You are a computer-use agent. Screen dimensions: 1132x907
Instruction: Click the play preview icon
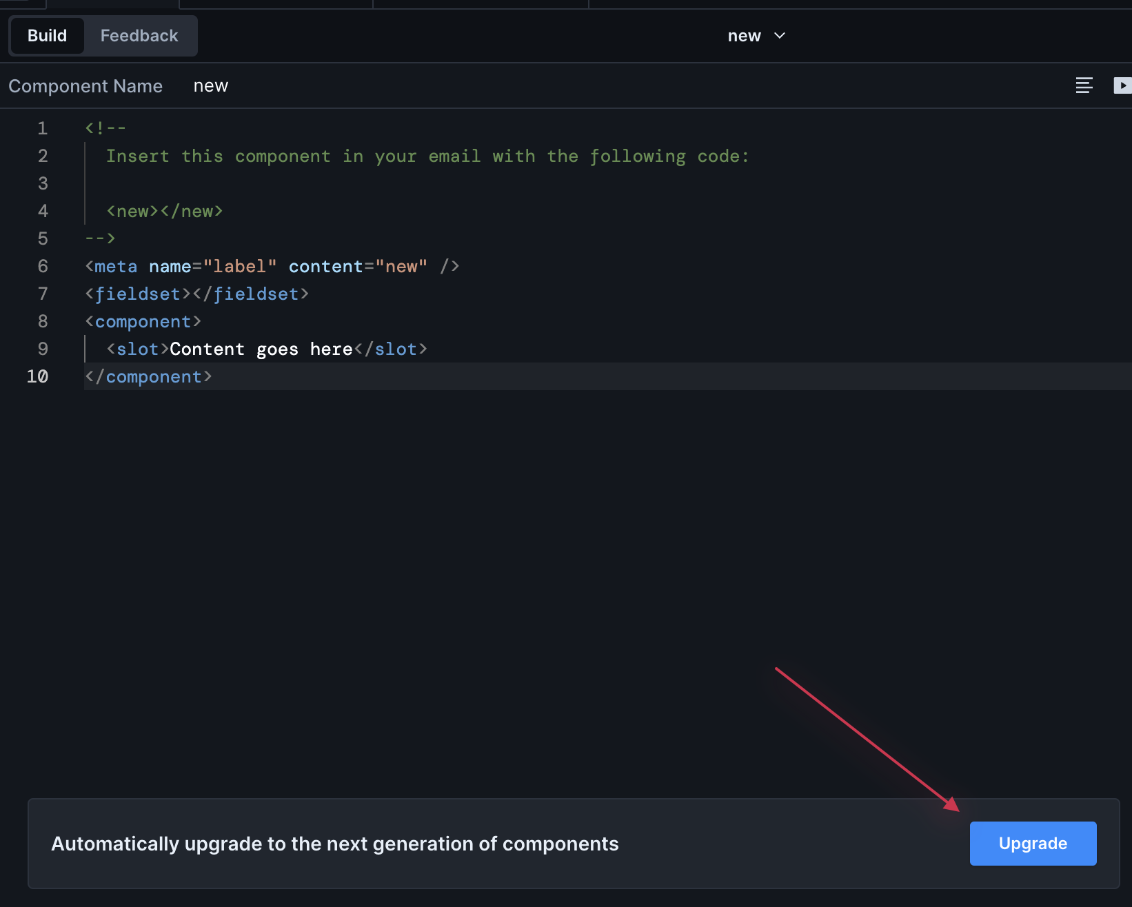pos(1122,85)
